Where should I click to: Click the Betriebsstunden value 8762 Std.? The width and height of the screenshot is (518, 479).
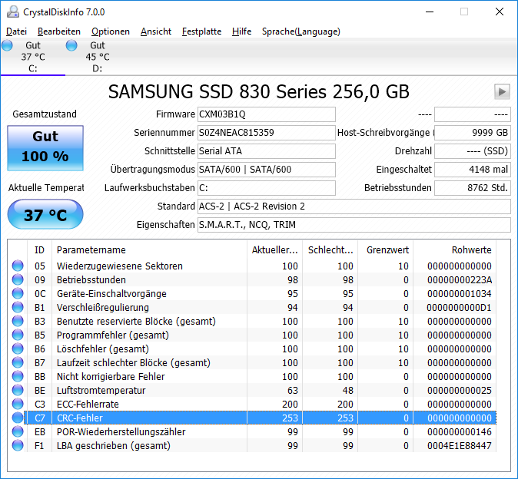pos(473,188)
